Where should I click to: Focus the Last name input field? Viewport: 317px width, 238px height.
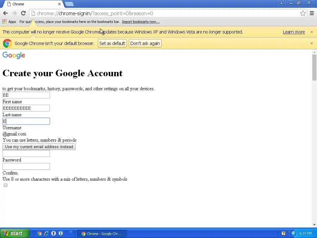(x=26, y=108)
